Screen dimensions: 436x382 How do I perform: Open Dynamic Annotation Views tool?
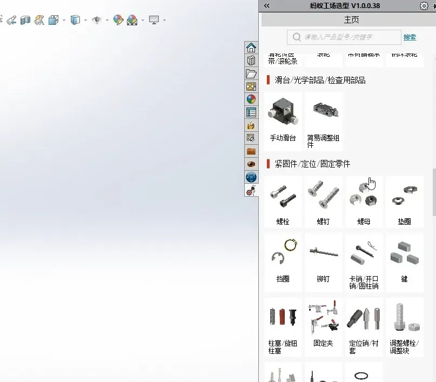coord(39,20)
